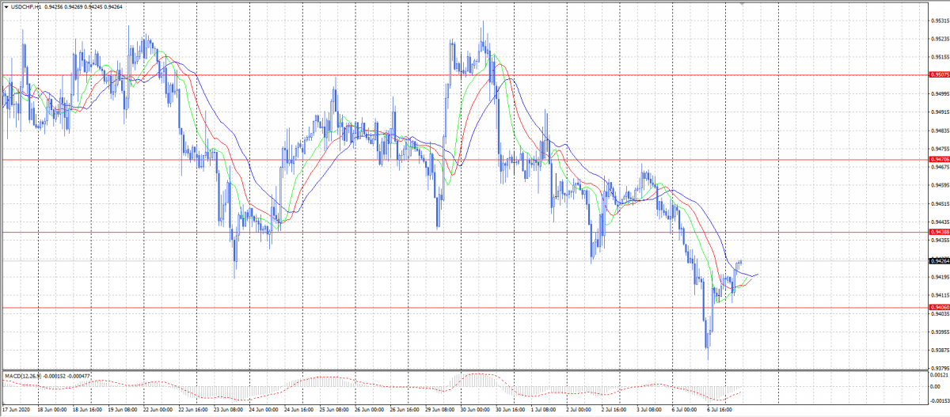Viewport: 950px width, 417px height.
Task: Click the black current price tag 0.94264
Action: pyautogui.click(x=940, y=260)
